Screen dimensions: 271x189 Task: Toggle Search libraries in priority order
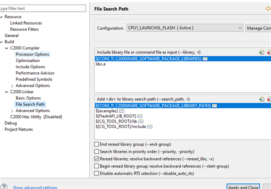click(x=97, y=151)
